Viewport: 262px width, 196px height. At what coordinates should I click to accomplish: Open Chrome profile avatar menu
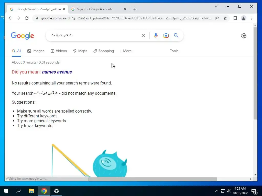point(244,18)
